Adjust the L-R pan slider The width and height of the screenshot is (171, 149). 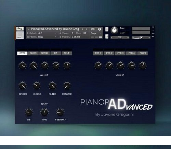coord(120,37)
